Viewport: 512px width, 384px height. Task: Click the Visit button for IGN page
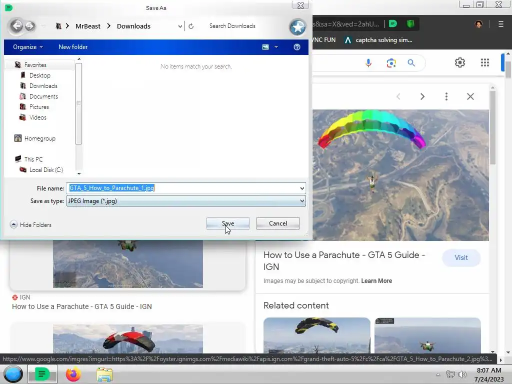[461, 257]
